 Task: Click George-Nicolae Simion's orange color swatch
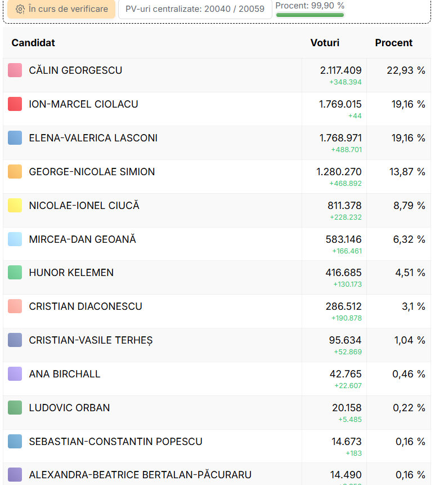pos(15,172)
